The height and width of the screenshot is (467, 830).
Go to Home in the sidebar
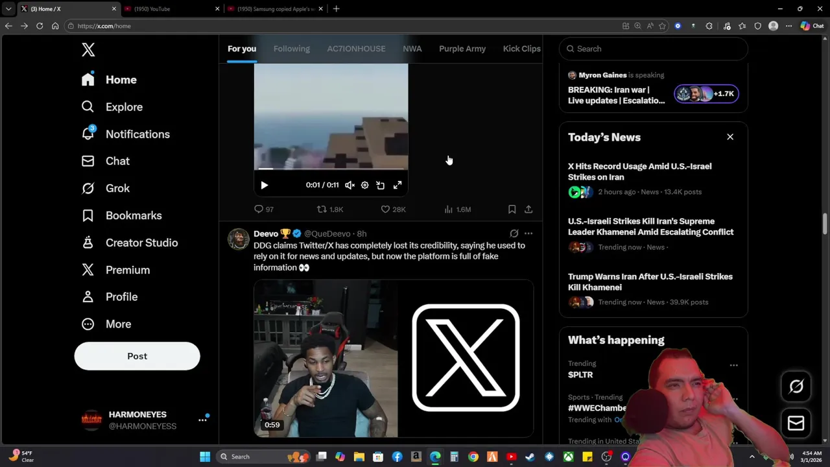(x=110, y=80)
